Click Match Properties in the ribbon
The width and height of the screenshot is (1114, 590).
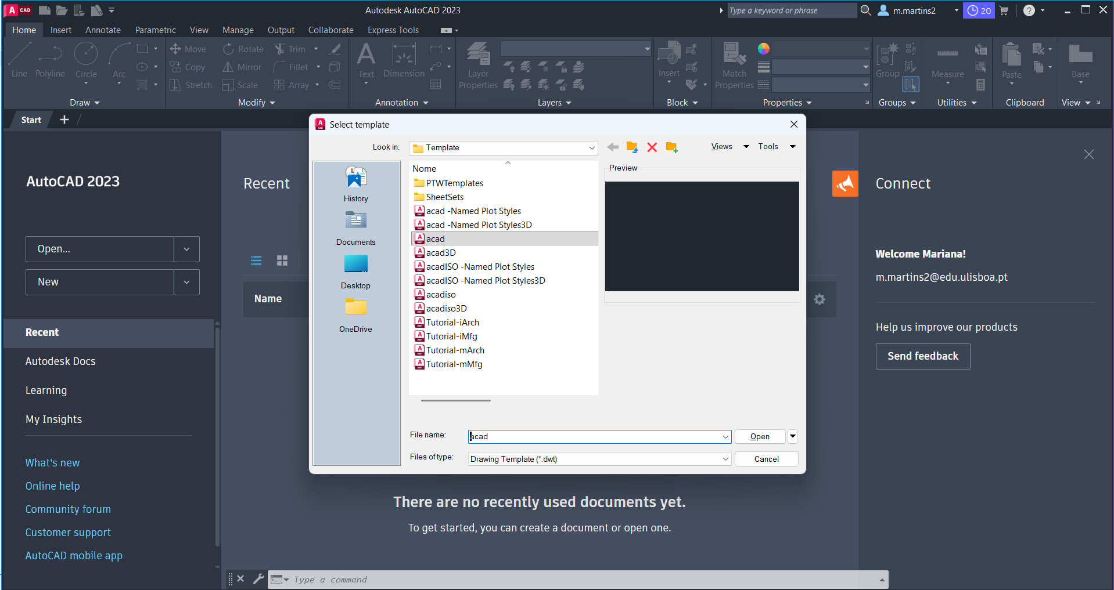(x=734, y=66)
